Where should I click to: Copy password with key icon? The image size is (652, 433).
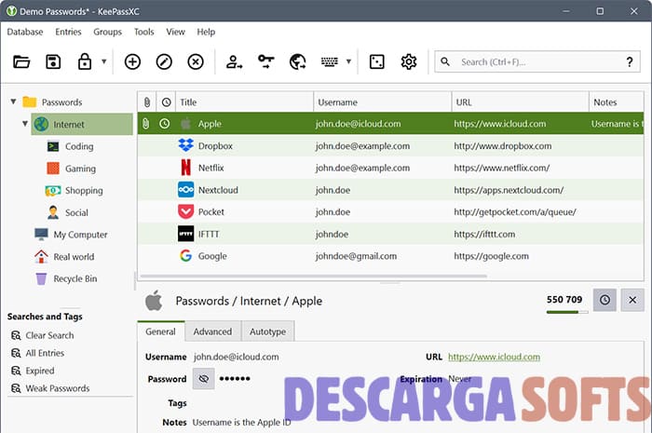click(x=266, y=61)
